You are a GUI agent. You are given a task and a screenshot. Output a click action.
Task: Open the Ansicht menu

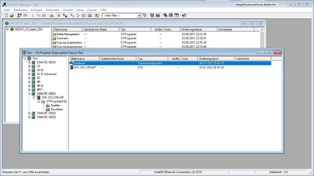pos(68,10)
